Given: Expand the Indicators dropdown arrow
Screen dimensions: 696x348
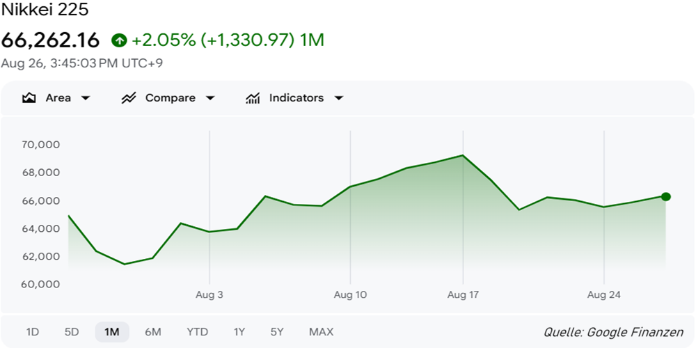Looking at the screenshot, I should pos(339,98).
